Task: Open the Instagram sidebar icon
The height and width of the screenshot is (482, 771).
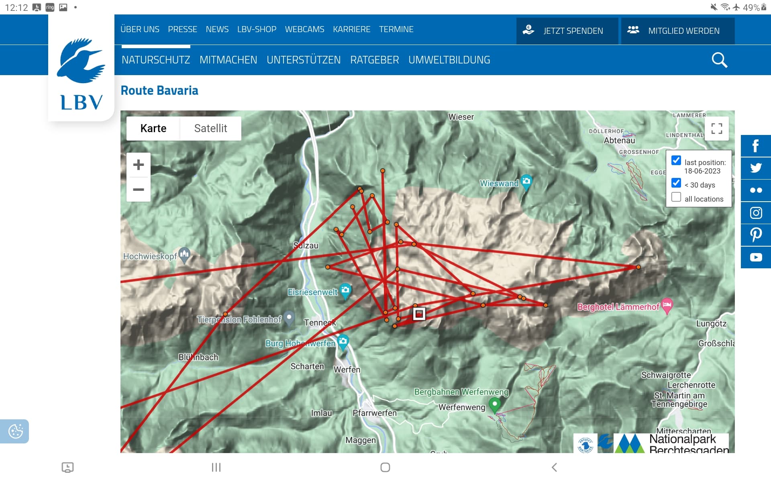Action: click(x=756, y=213)
